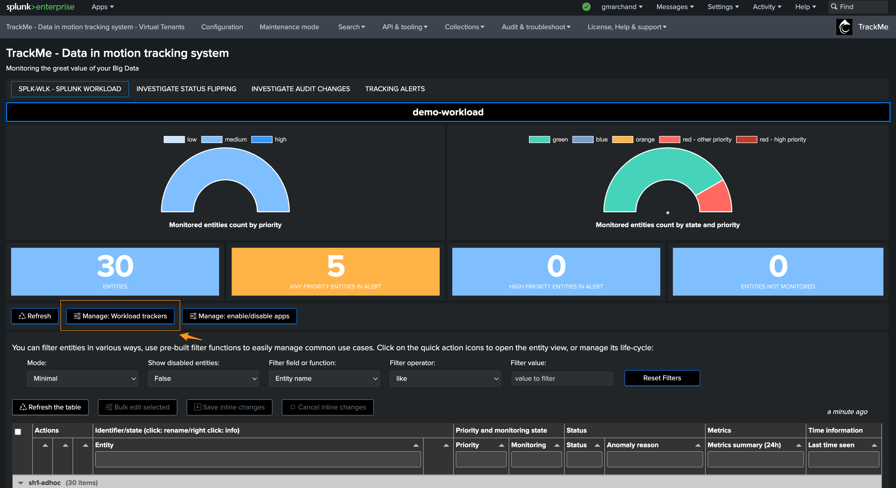Open Filter operator dropdown showing like
The image size is (896, 488).
coord(445,378)
